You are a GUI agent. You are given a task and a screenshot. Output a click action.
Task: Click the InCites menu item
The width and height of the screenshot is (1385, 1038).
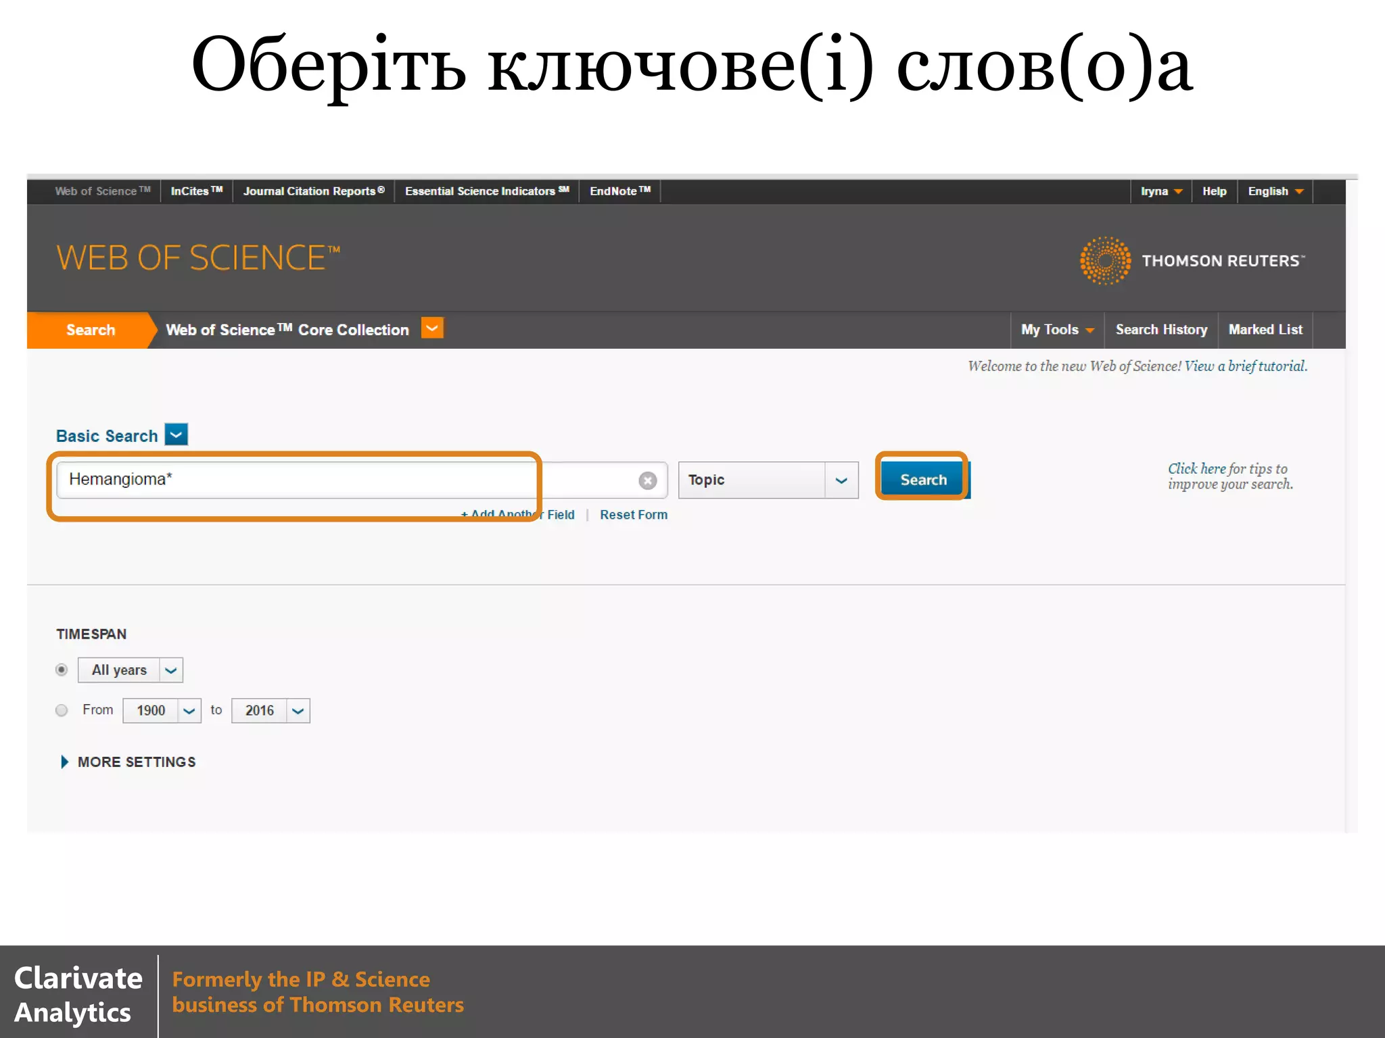(x=196, y=191)
